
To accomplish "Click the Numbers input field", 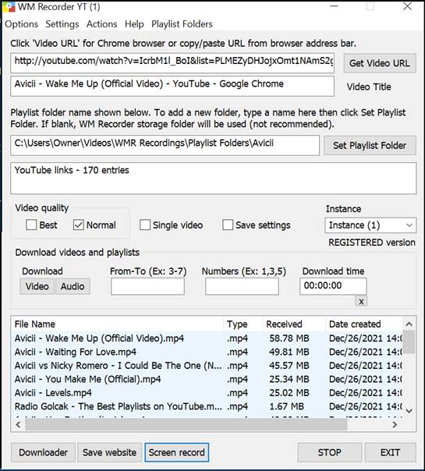I will tap(242, 286).
